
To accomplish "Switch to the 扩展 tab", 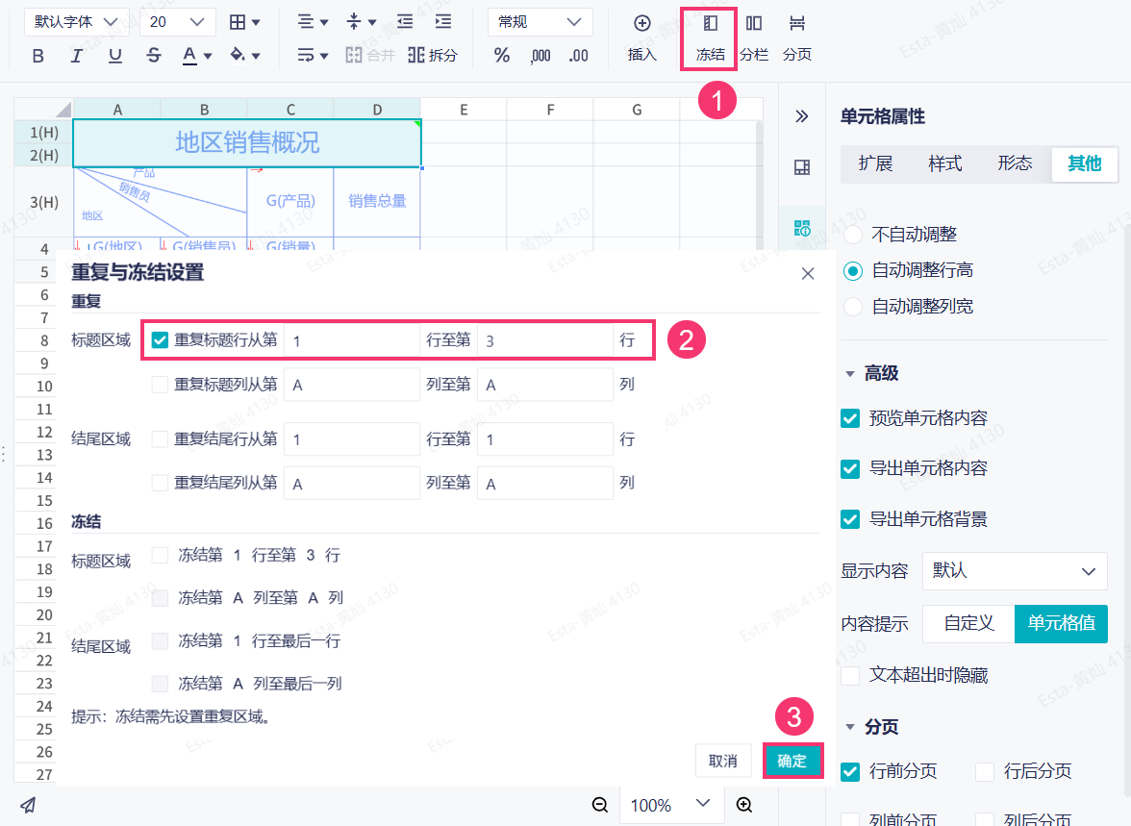I will pos(875,163).
